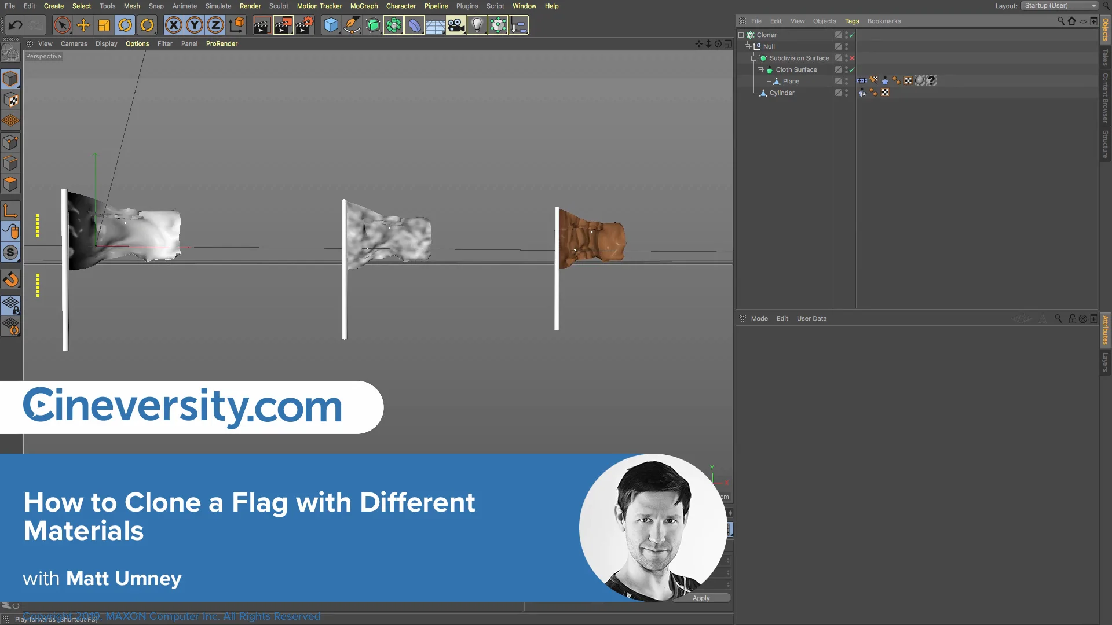Viewport: 1112px width, 625px height.
Task: Enable the Subdivision Surface red X toggle
Action: (852, 58)
